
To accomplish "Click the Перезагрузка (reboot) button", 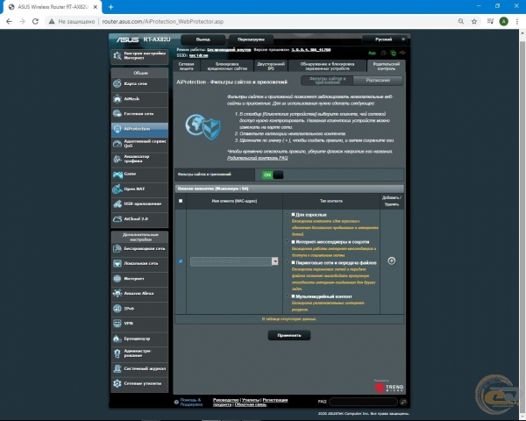I will (251, 39).
